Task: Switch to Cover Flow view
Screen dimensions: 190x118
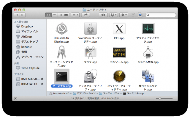Action: pos(66,15)
